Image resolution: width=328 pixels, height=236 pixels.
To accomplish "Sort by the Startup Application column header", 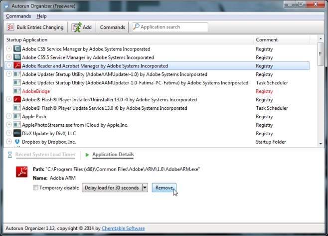I will pyautogui.click(x=129, y=39).
